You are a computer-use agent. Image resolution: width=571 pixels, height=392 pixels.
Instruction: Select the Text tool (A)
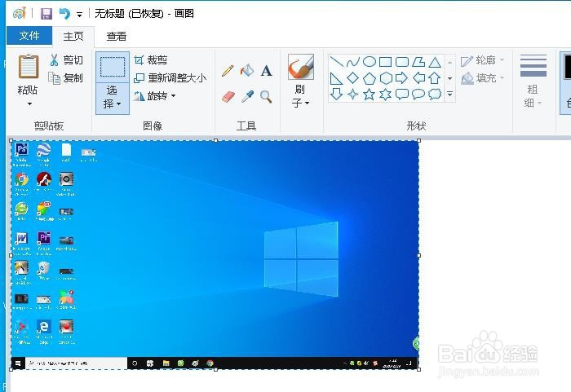(x=266, y=71)
